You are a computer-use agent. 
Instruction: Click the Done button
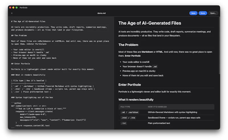(x=203, y=13)
